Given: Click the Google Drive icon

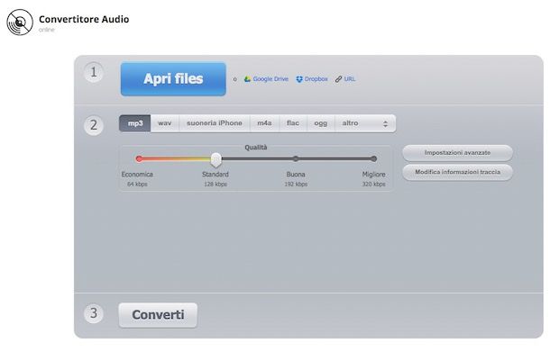Looking at the screenshot, I should coord(247,79).
